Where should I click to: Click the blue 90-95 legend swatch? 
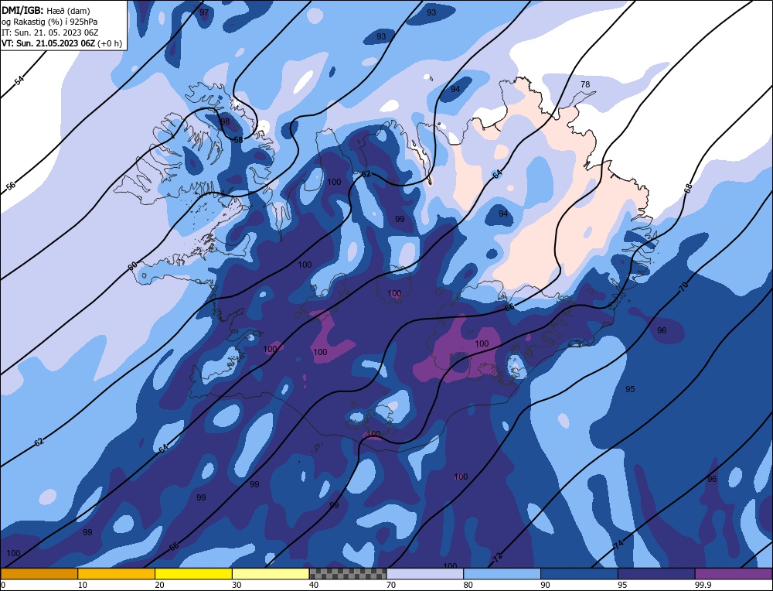(x=579, y=574)
